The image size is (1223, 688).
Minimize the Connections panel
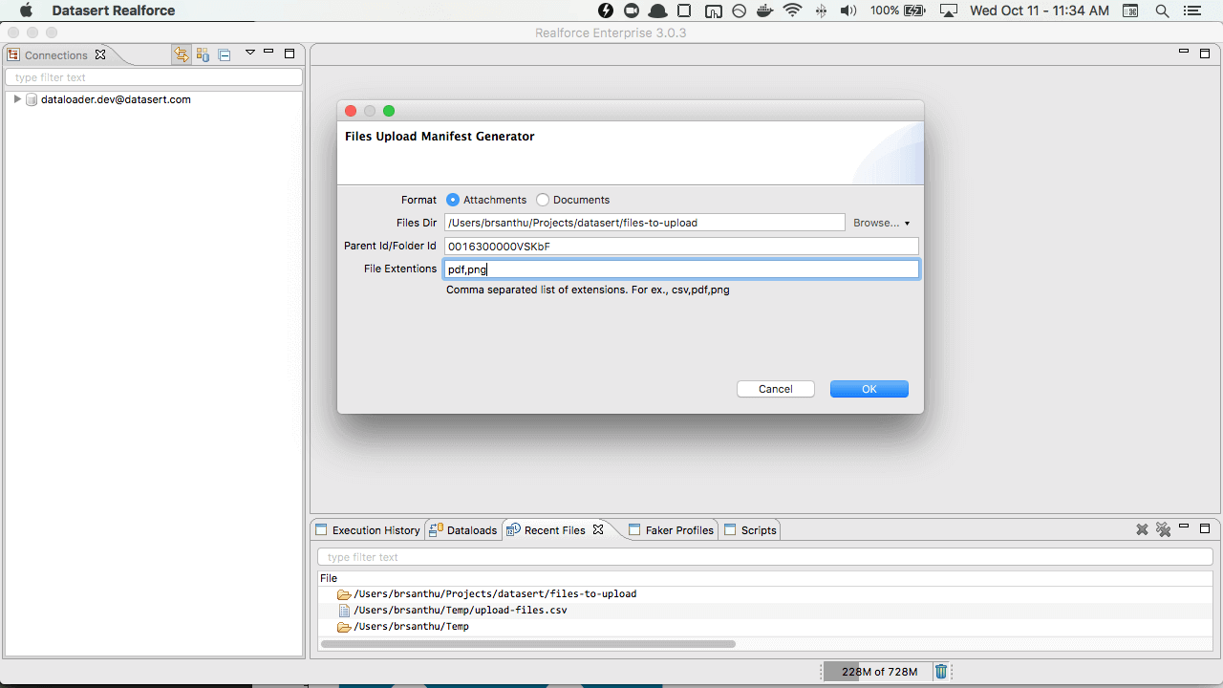point(269,52)
